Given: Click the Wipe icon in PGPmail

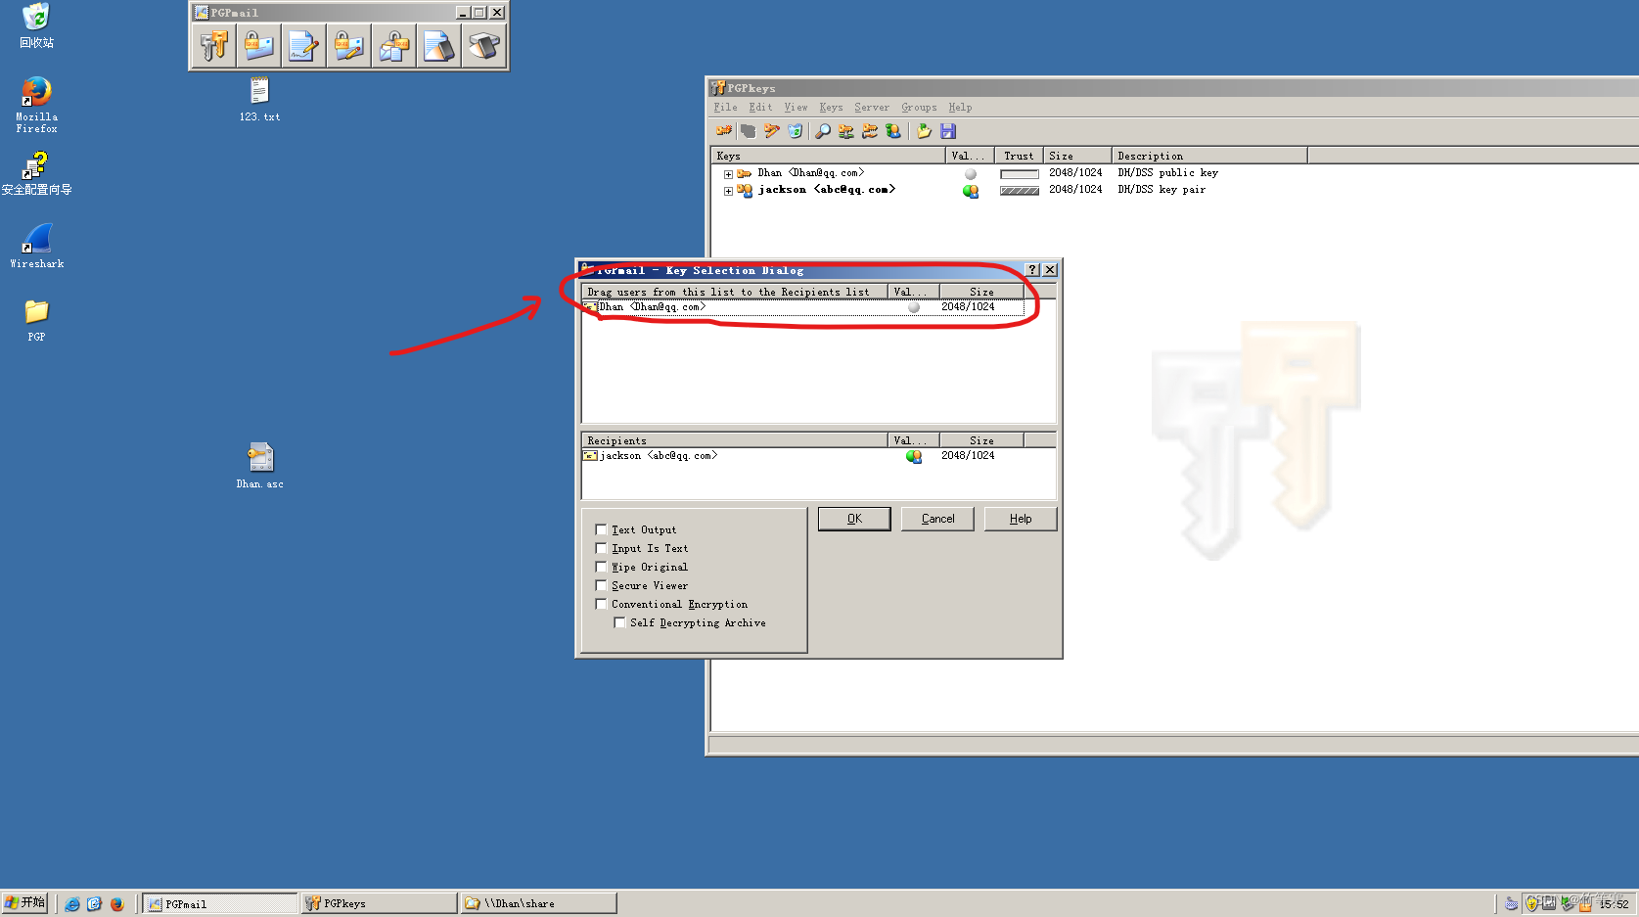Looking at the screenshot, I should pyautogui.click(x=438, y=46).
